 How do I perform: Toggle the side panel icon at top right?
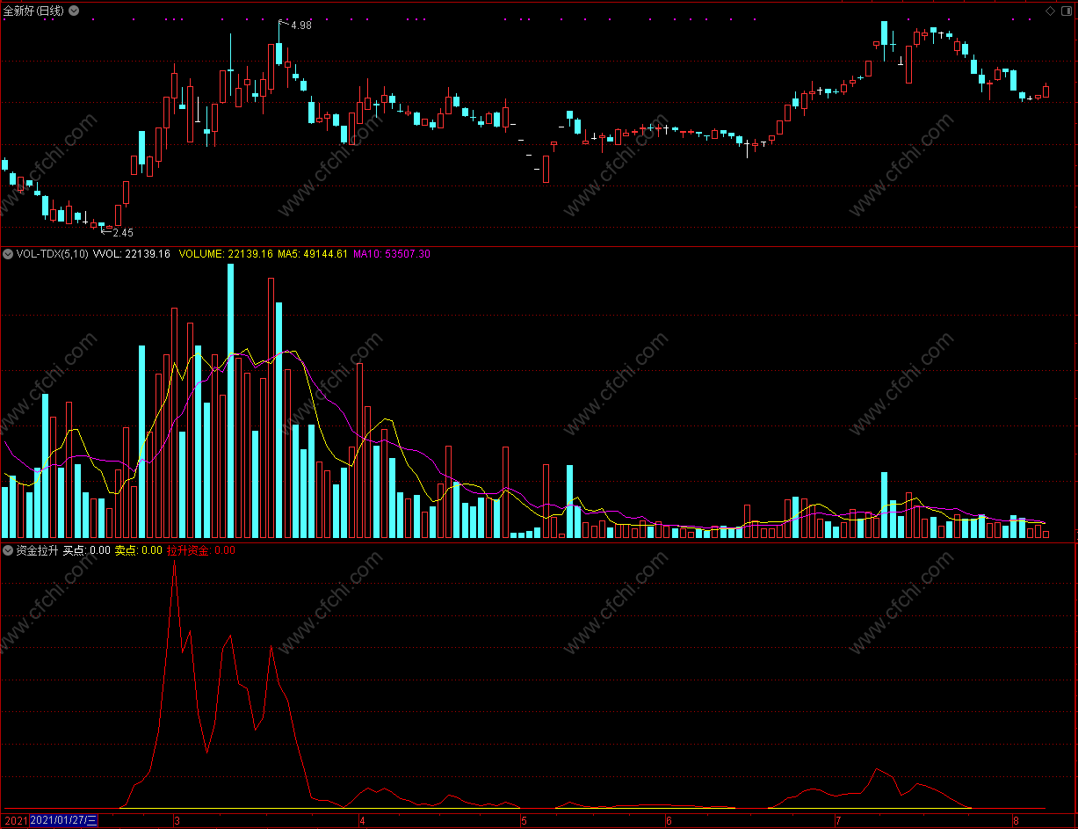click(x=1065, y=11)
